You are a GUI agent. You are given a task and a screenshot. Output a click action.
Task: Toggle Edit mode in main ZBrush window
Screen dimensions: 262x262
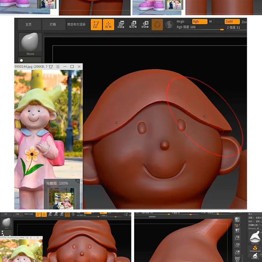(96, 24)
